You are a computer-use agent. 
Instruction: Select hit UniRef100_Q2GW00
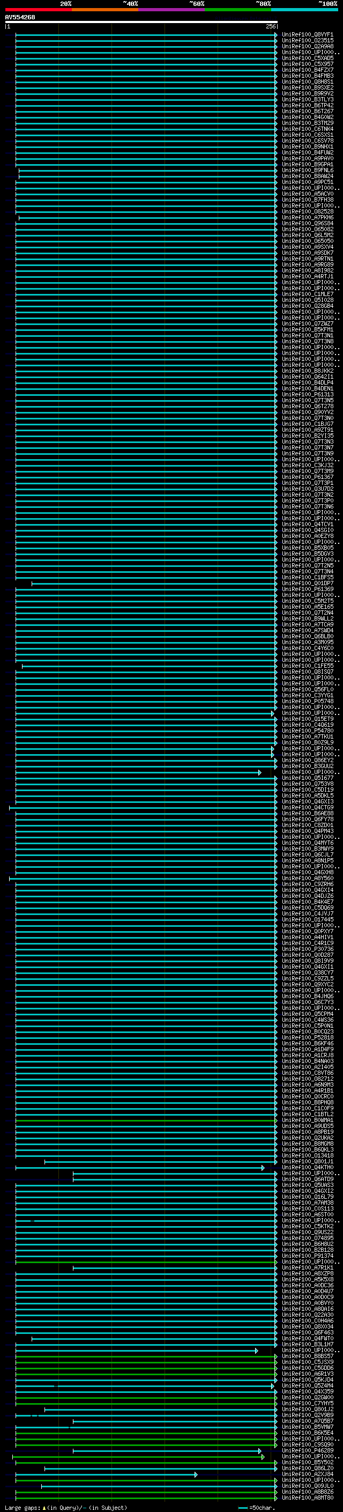pyautogui.click(x=307, y=1398)
